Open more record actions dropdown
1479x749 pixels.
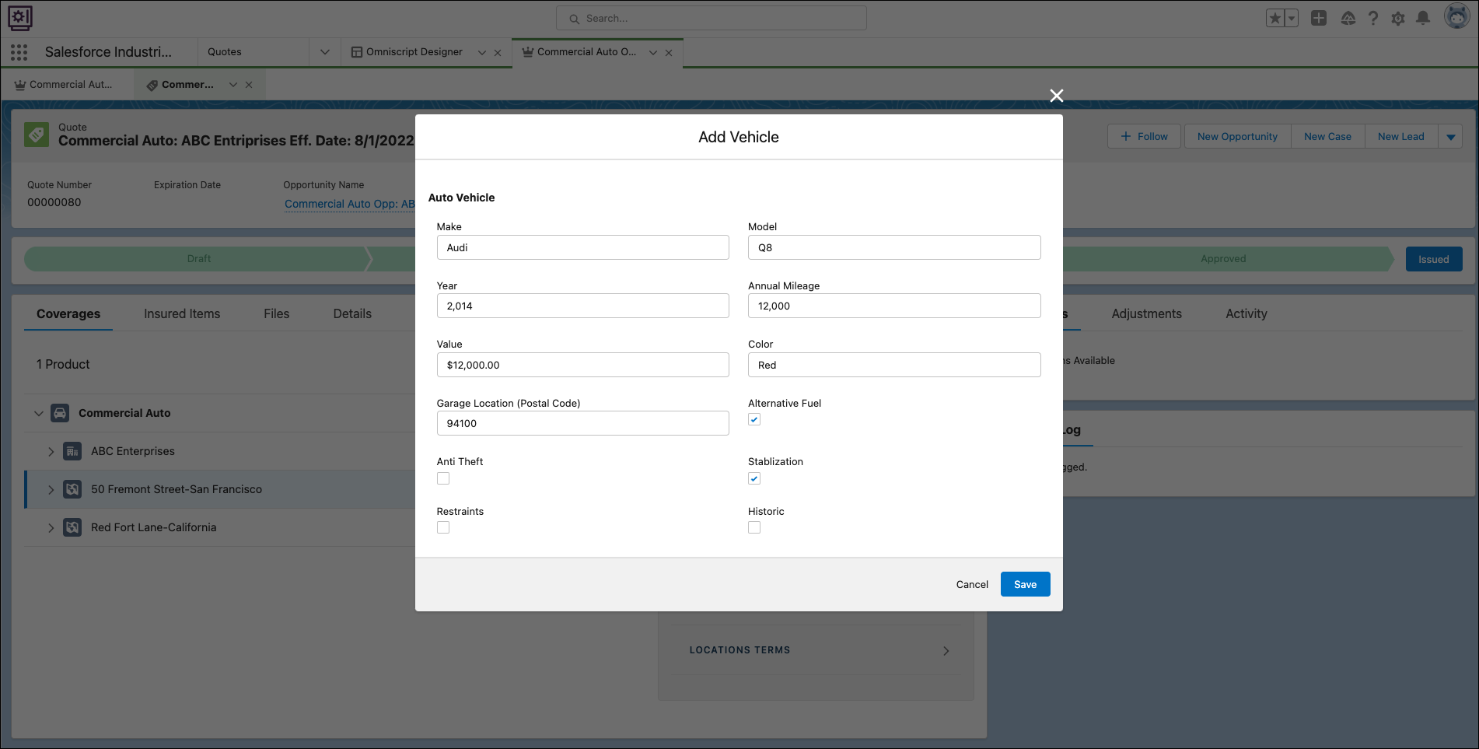click(x=1451, y=137)
